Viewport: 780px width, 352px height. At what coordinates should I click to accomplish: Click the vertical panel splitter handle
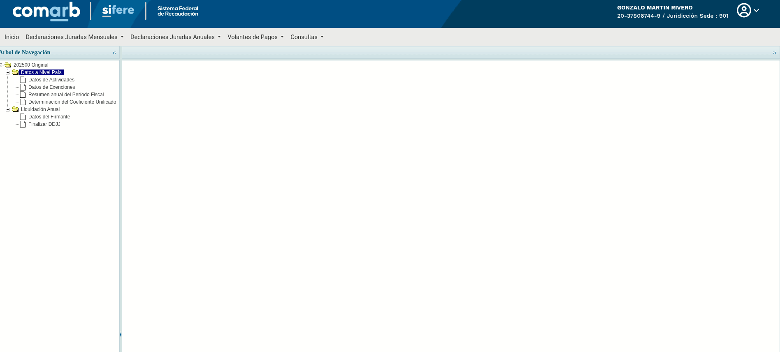pyautogui.click(x=121, y=334)
